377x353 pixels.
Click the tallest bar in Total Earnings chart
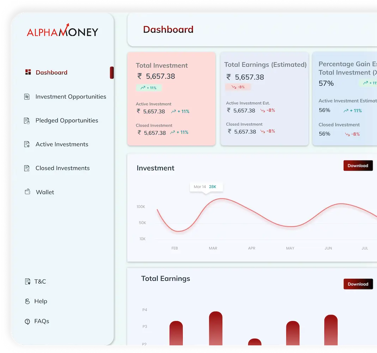click(216, 328)
